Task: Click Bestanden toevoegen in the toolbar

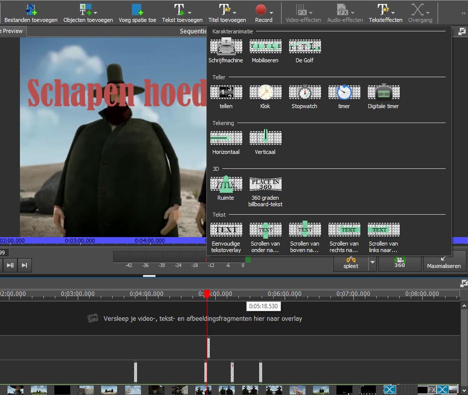Action: coord(31,13)
